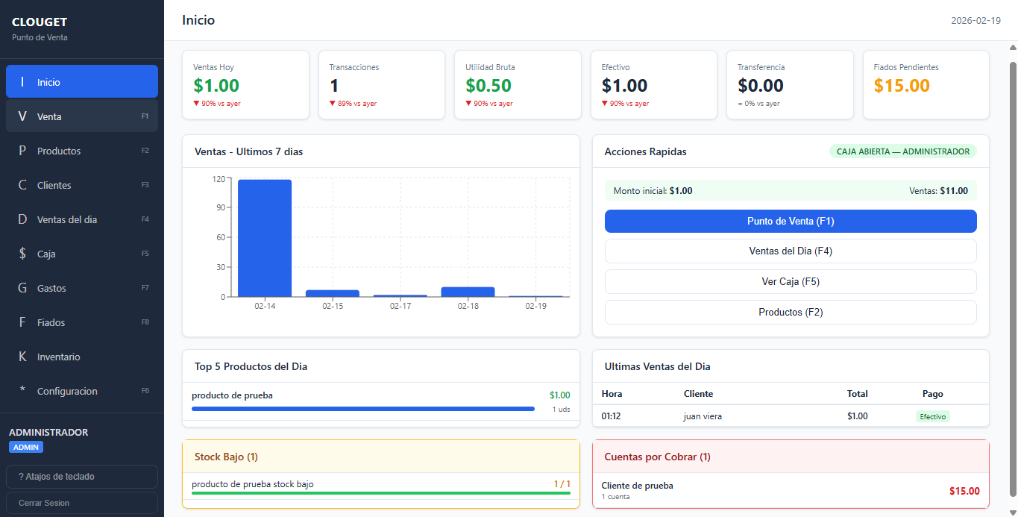Click the date 2026-02-19 in header
Image resolution: width=1018 pixels, height=517 pixels.
[x=975, y=20]
